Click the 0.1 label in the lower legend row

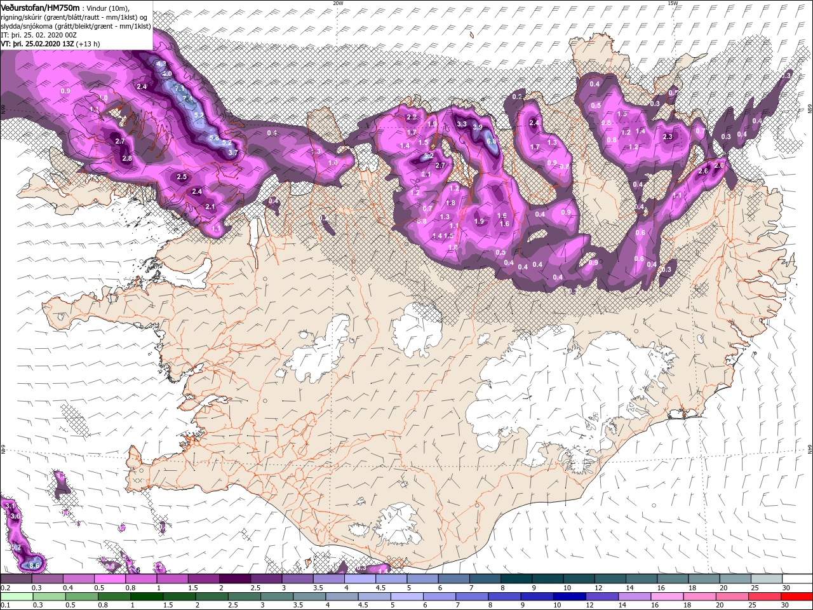[x=4, y=605]
